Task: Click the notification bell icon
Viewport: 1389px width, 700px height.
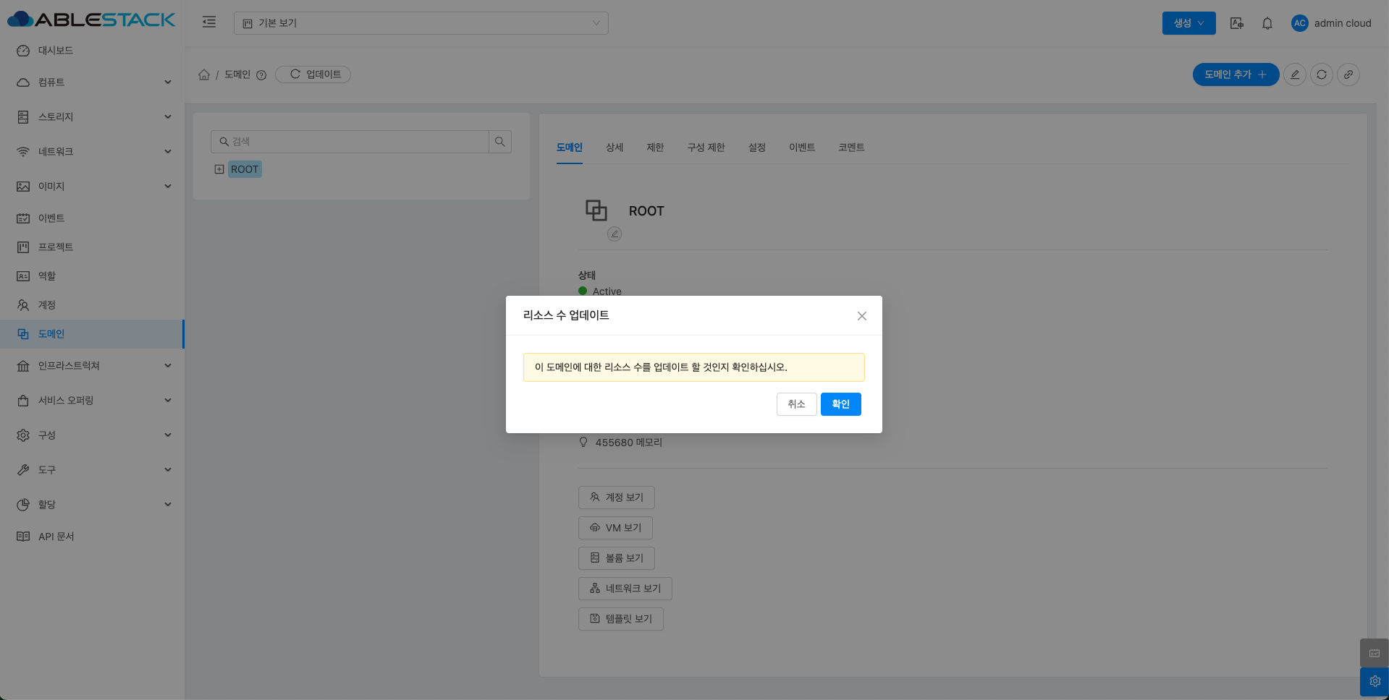Action: [1267, 23]
